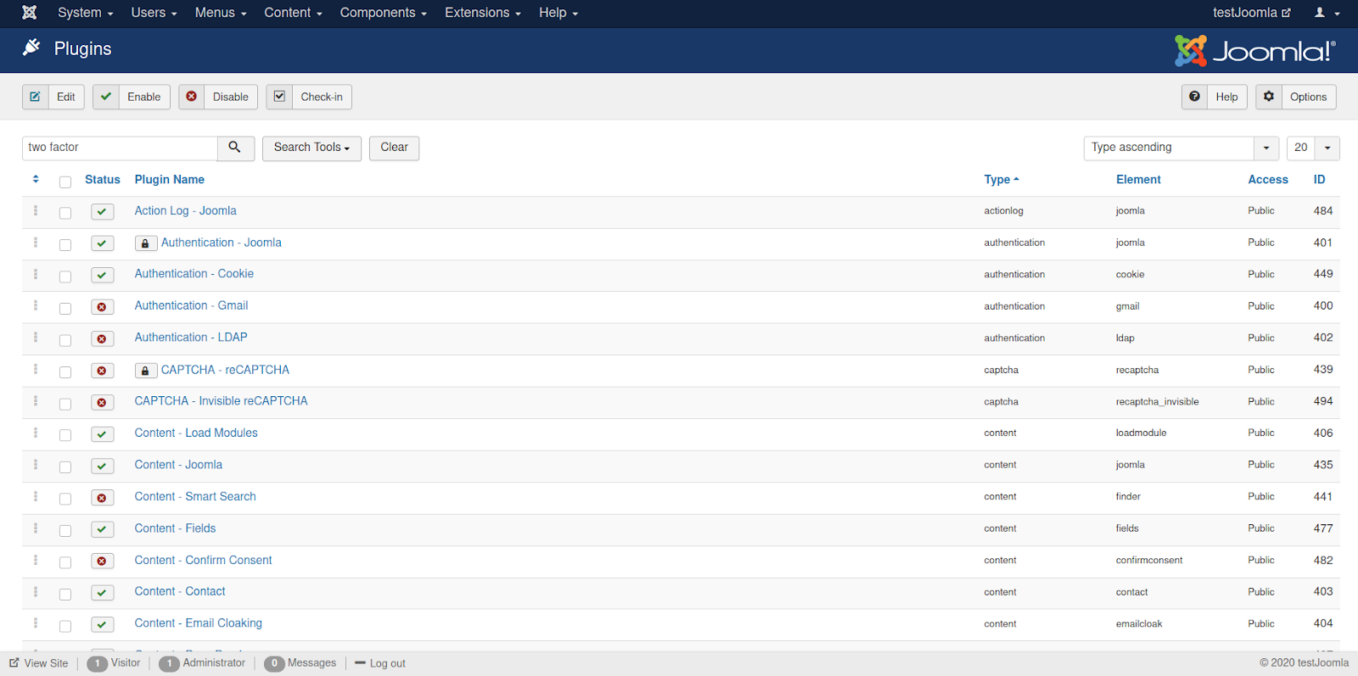This screenshot has height=676, width=1358.
Task: Open the Components menu
Action: (x=383, y=13)
